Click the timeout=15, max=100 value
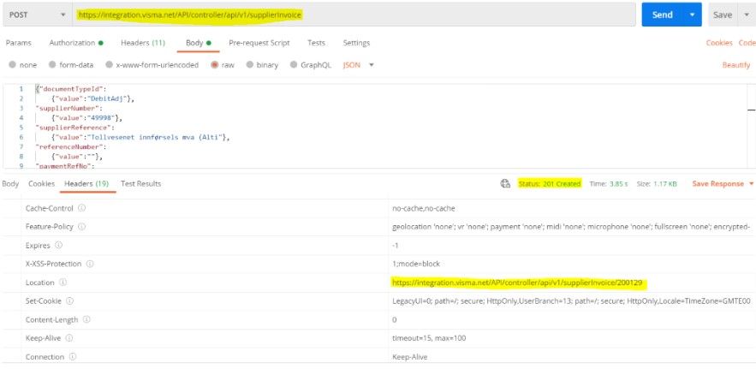 click(x=429, y=338)
